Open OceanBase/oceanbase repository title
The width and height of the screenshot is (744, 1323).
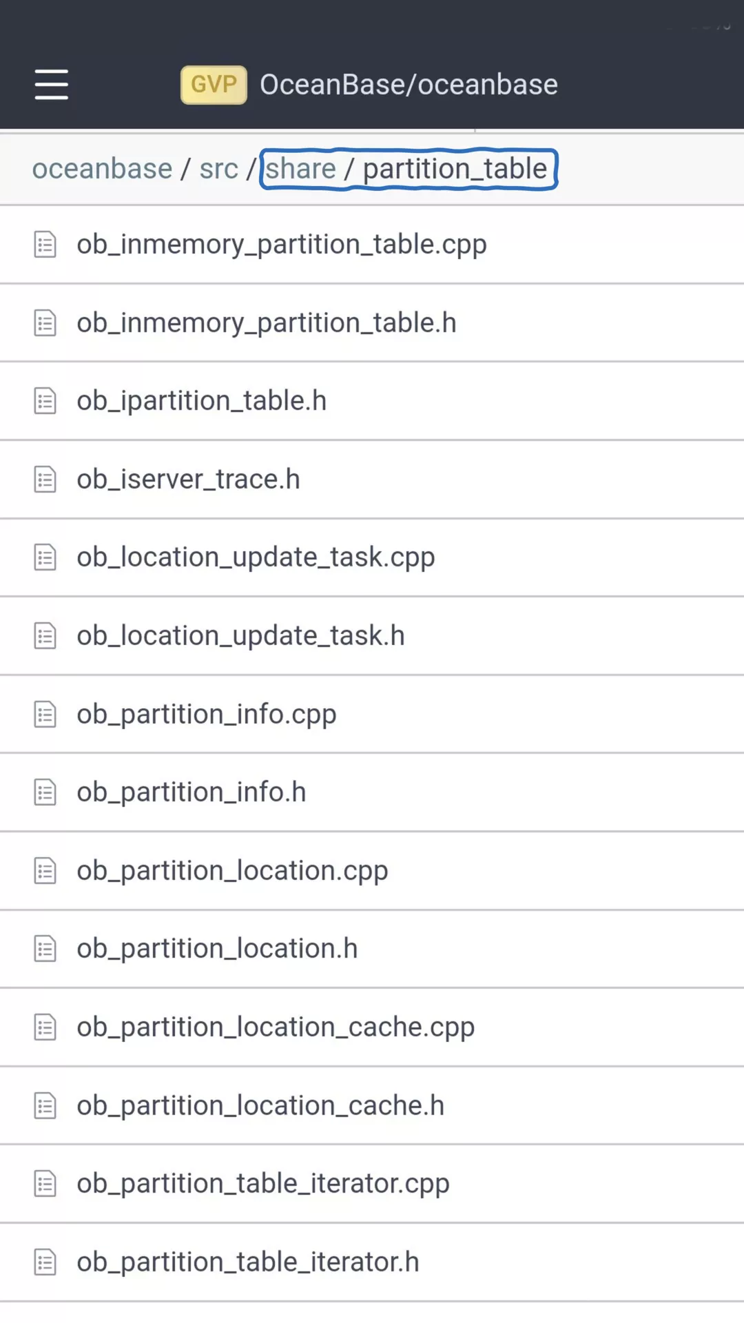click(x=409, y=85)
